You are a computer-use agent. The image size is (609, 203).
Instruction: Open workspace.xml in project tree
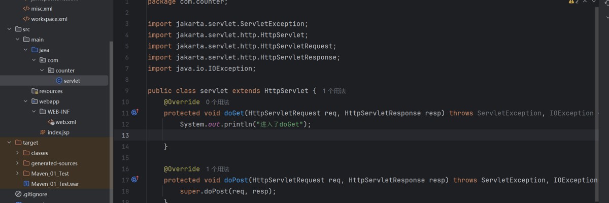49,19
